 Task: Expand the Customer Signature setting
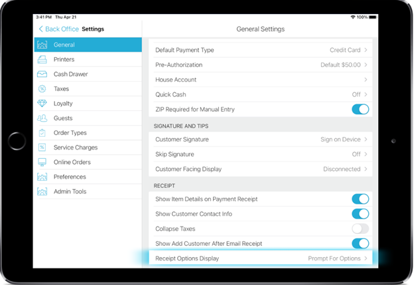tap(261, 139)
